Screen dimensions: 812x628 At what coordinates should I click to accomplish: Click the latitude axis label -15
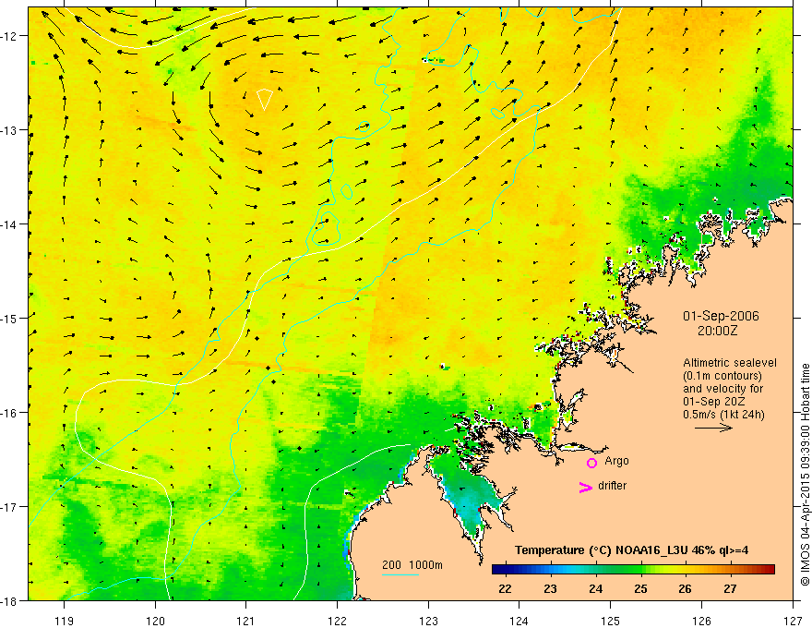pyautogui.click(x=10, y=318)
